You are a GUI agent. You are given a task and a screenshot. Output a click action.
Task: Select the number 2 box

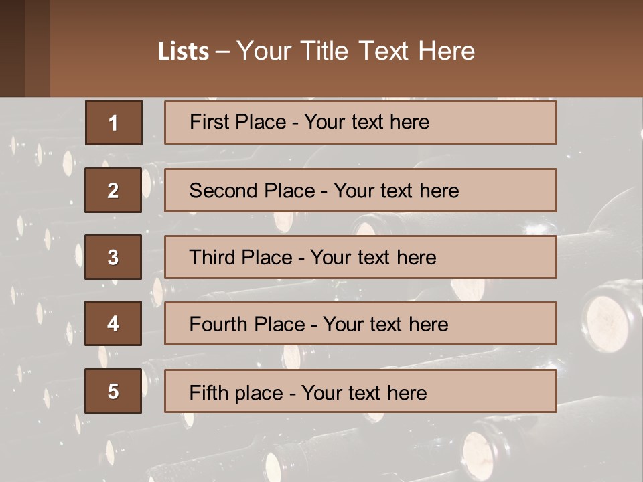(x=113, y=190)
